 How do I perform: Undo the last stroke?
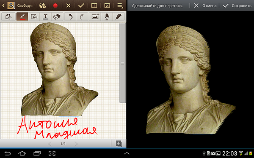tap(70, 16)
